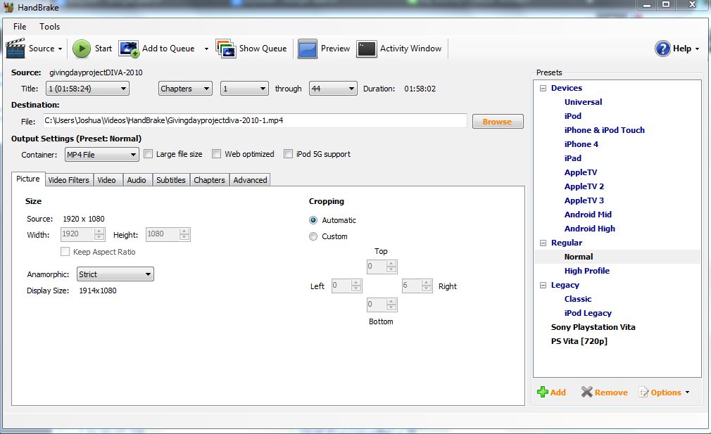The image size is (711, 434).
Task: Click the Activity Window terminal icon
Action: point(366,49)
